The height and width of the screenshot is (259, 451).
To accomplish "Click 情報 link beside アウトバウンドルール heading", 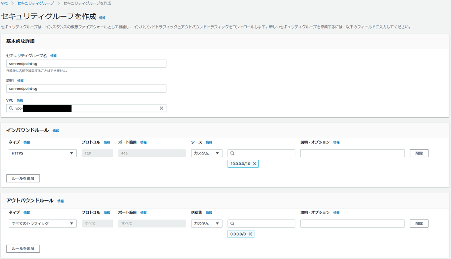I will click(61, 201).
